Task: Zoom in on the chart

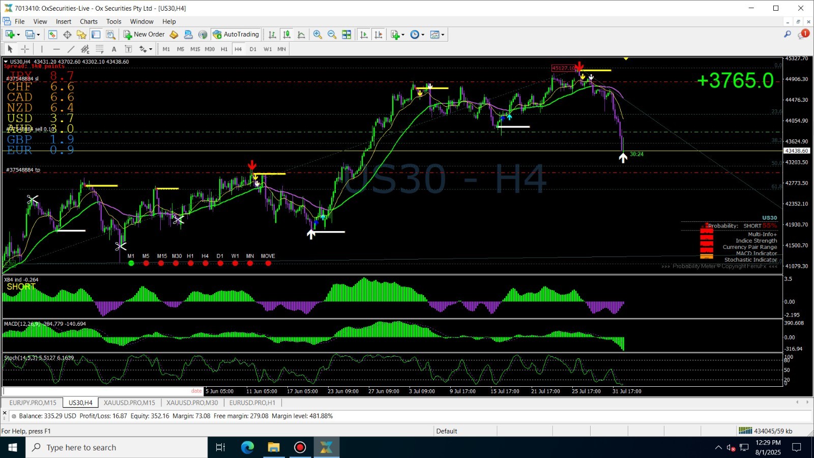Action: click(317, 35)
